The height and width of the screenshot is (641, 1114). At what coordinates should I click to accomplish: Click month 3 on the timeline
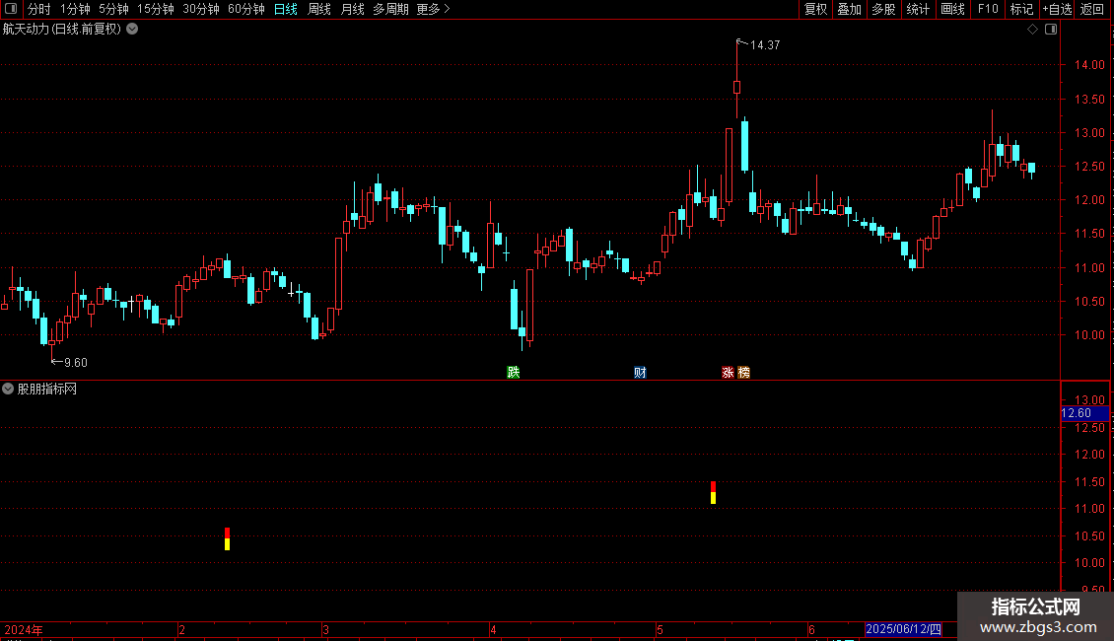[325, 629]
